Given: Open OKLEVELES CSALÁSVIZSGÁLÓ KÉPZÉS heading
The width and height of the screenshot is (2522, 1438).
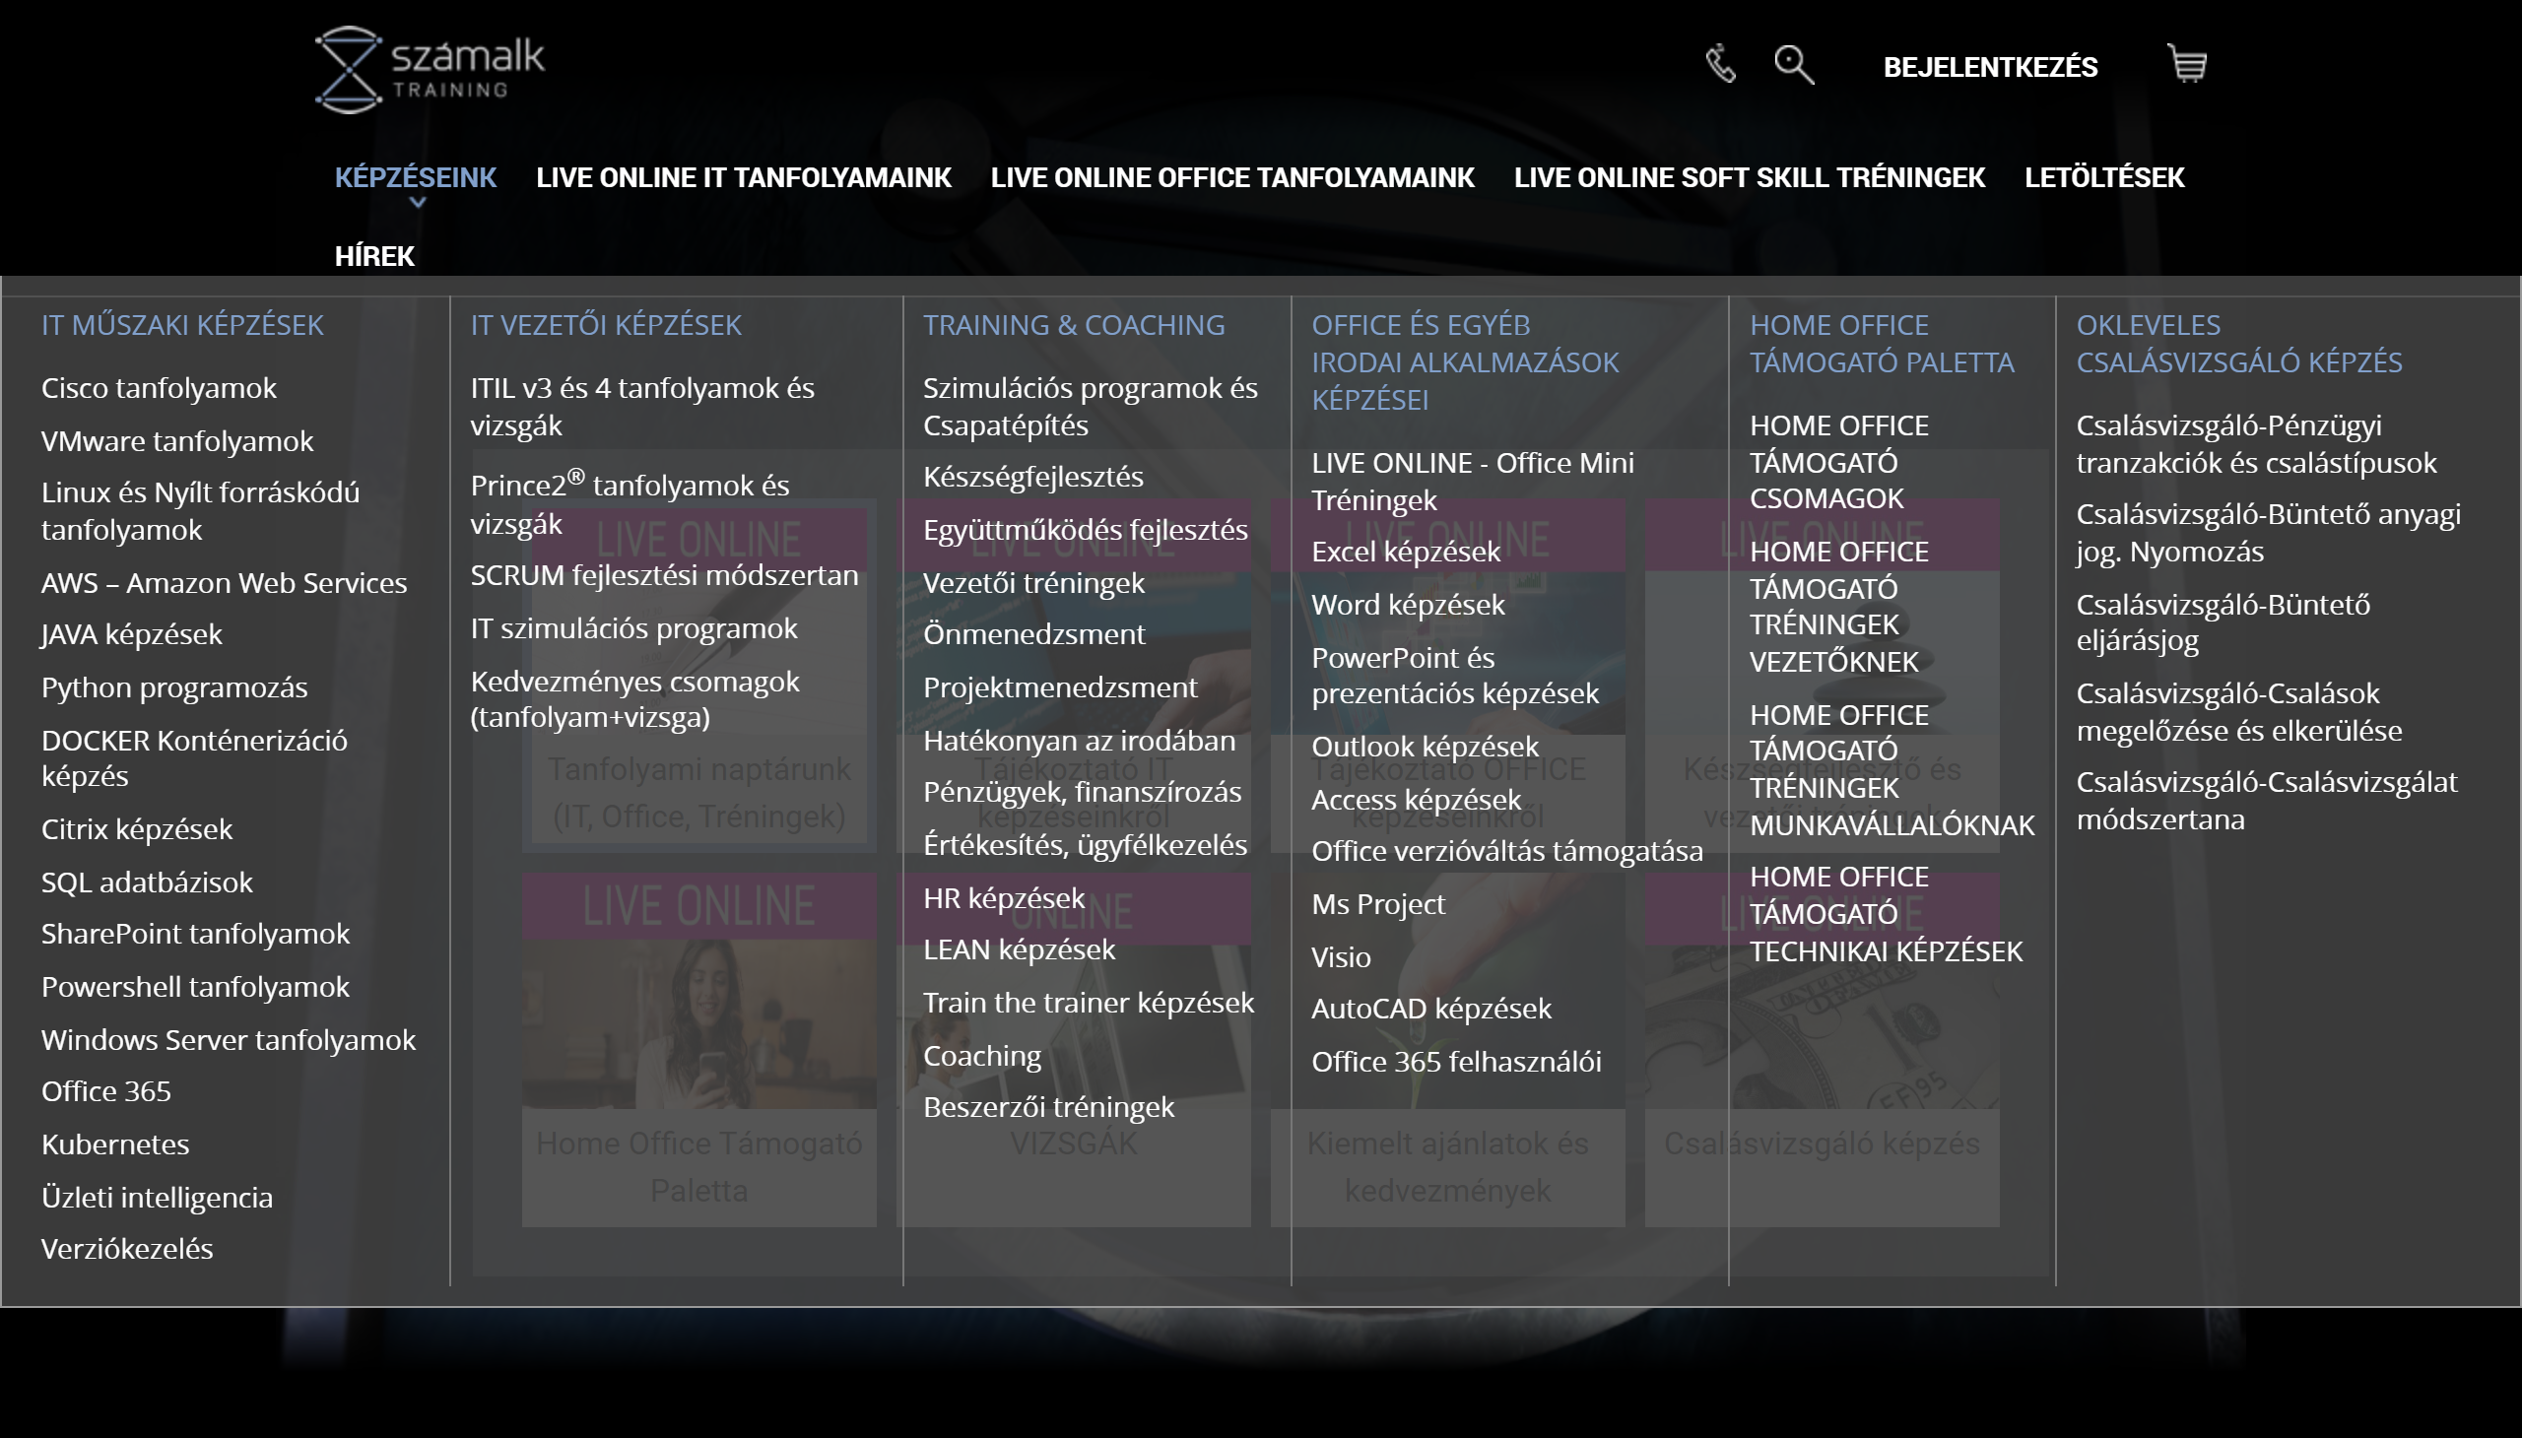Looking at the screenshot, I should (2239, 344).
